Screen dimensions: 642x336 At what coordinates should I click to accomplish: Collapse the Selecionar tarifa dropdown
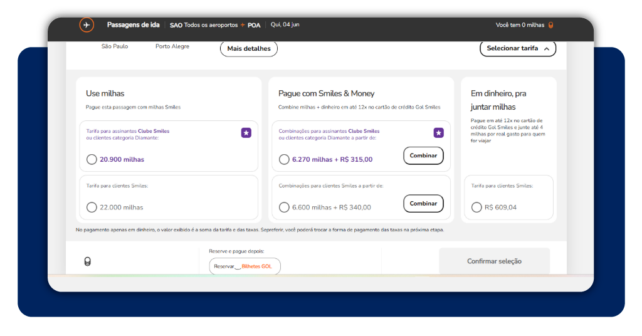517,48
